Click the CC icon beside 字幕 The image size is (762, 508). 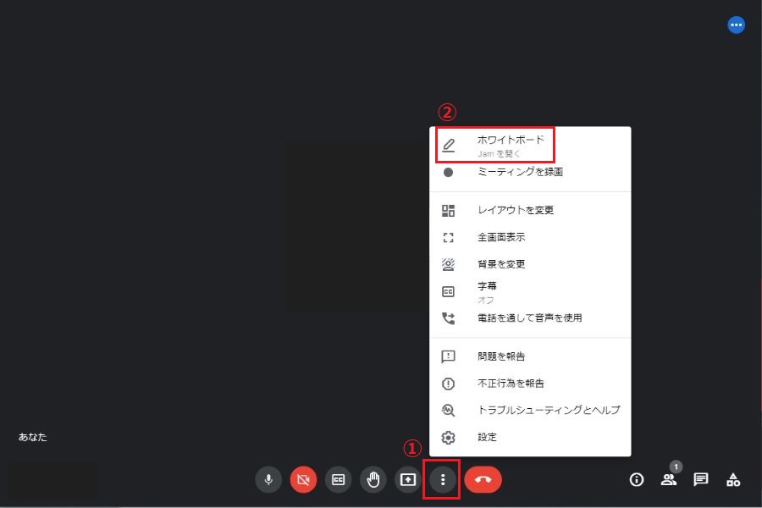pos(448,291)
